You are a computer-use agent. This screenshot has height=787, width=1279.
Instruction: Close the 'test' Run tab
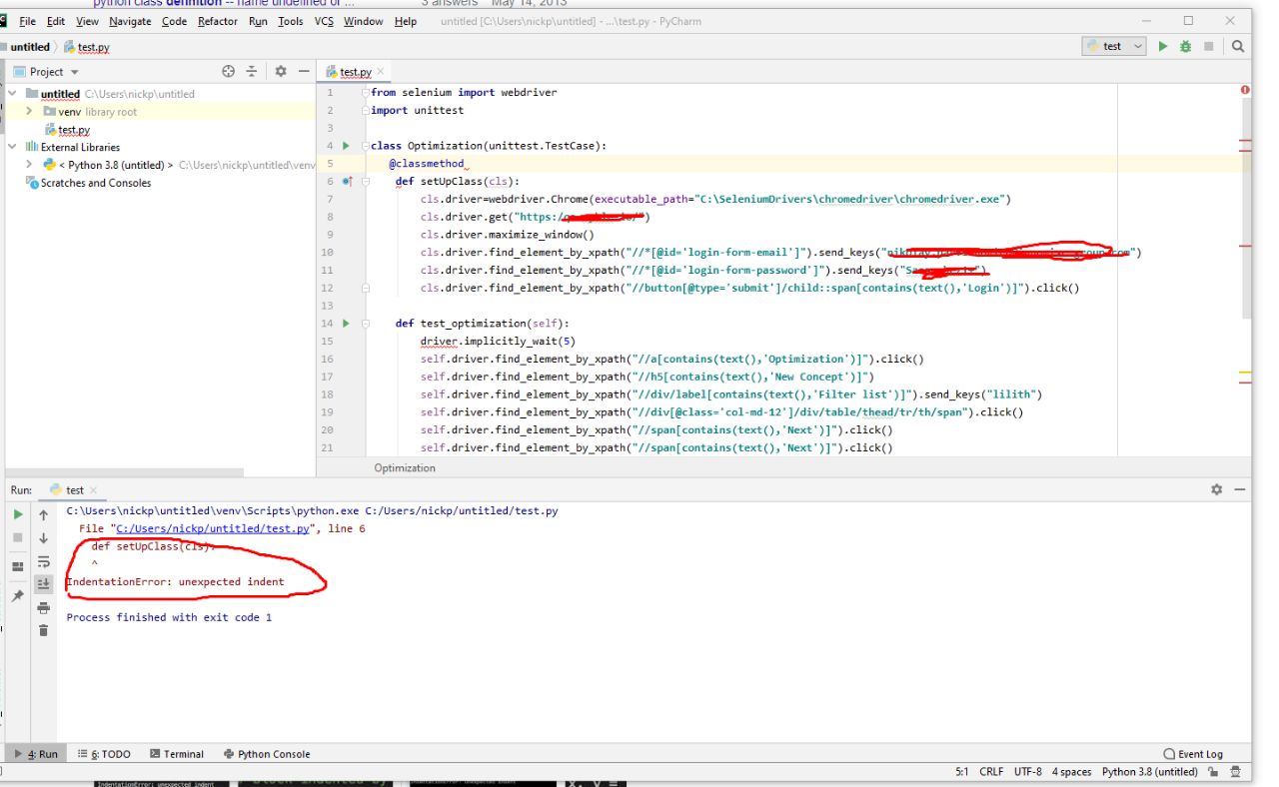point(93,490)
